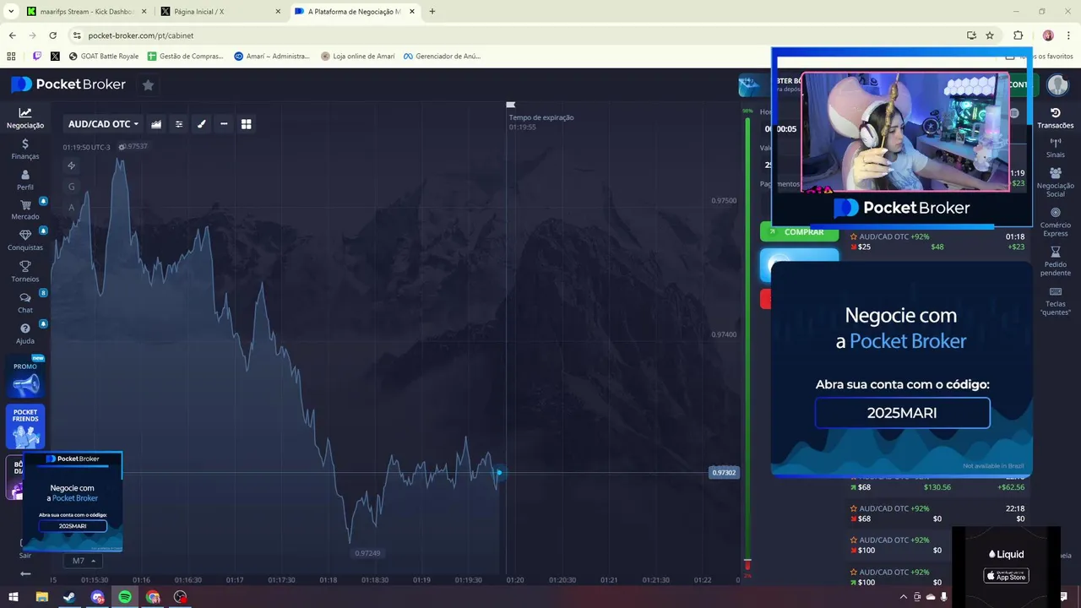Click the green COMPRAR button
The width and height of the screenshot is (1081, 608).
click(800, 232)
